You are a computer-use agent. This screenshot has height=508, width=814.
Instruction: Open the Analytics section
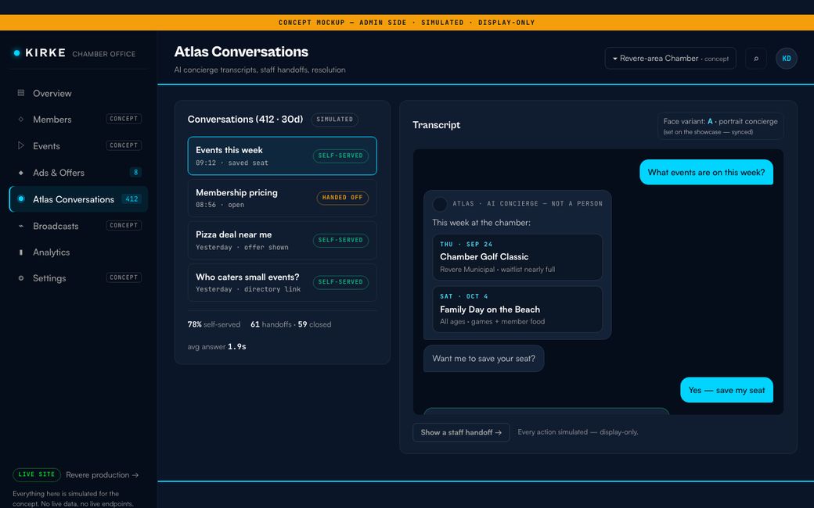pyautogui.click(x=78, y=252)
